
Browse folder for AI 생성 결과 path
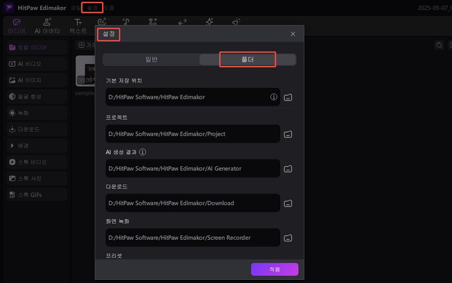[x=288, y=169]
